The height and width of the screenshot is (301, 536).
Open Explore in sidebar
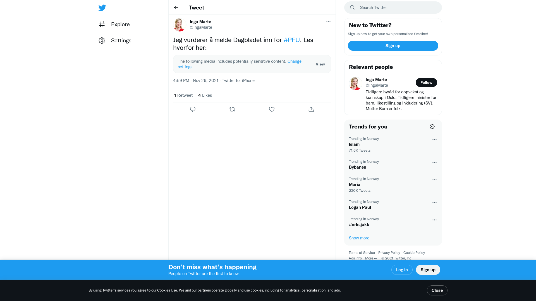click(120, 24)
